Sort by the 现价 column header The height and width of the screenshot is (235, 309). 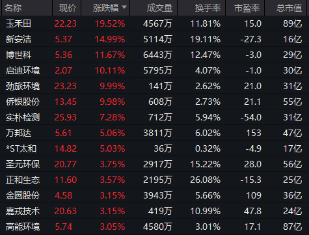point(68,8)
